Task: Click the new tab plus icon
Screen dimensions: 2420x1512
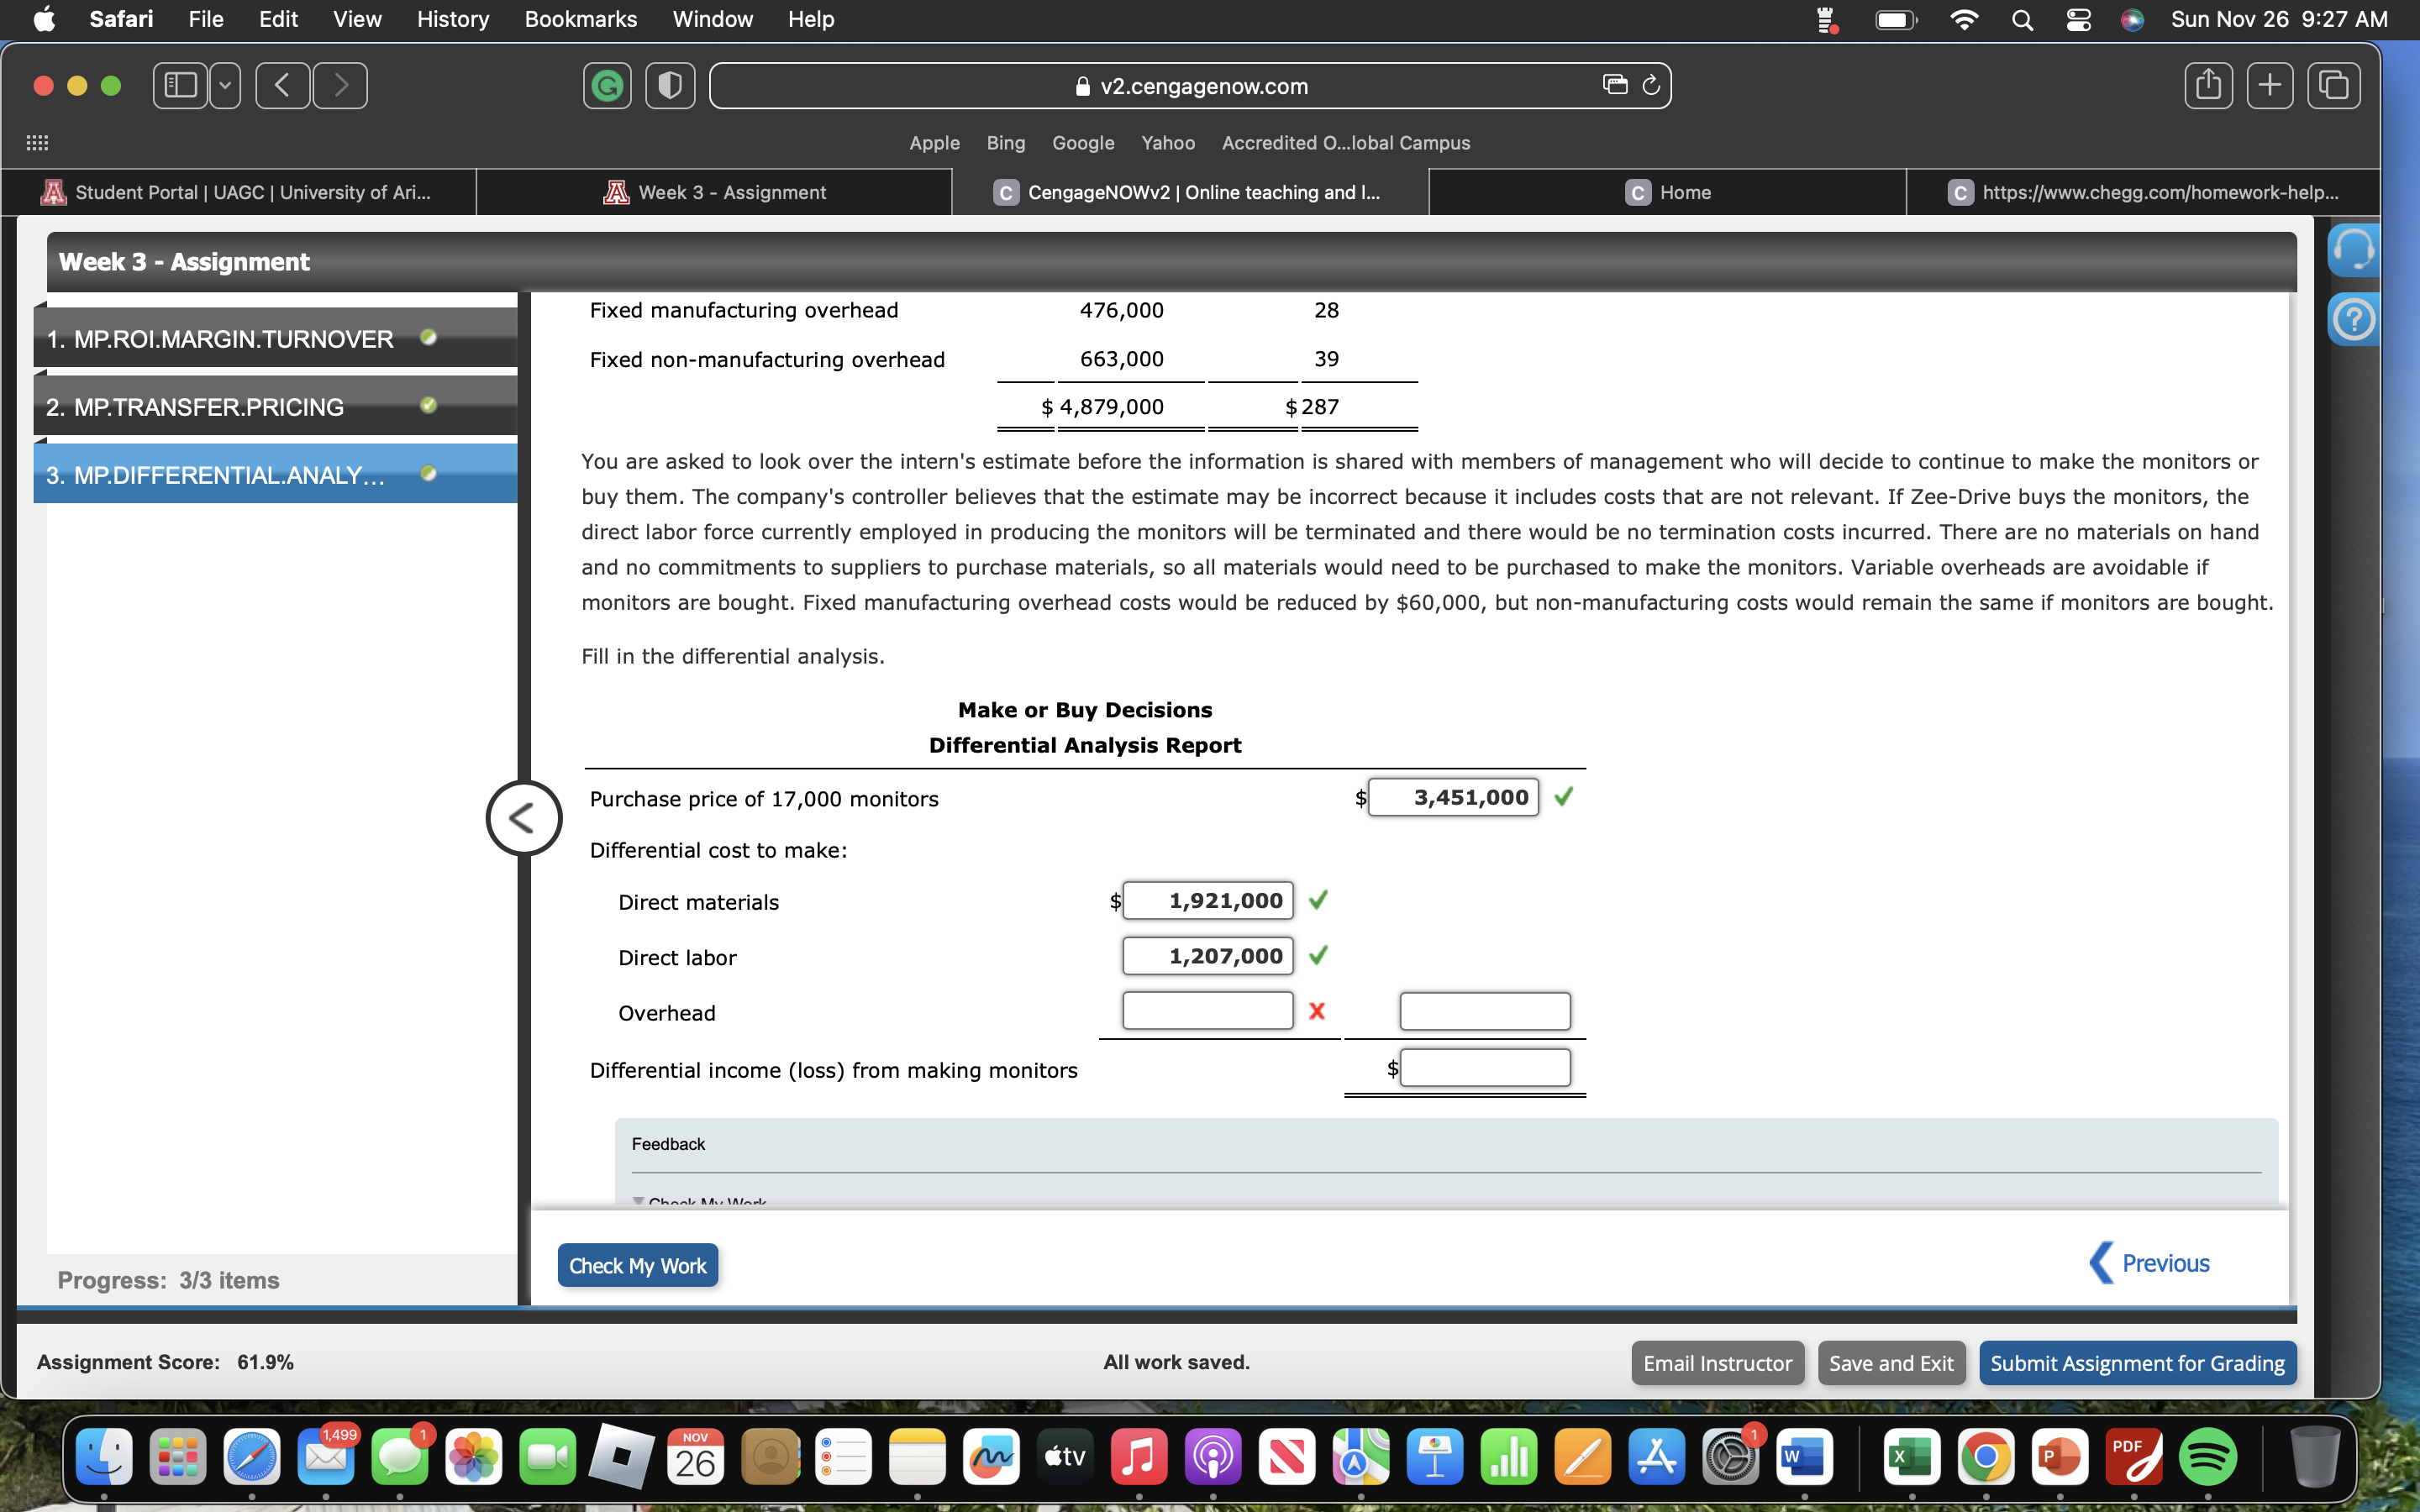Action: 2270,86
